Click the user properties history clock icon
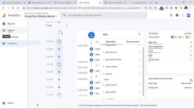Image resolution: width=194 pixels, height=109 pixels. [x=191, y=80]
